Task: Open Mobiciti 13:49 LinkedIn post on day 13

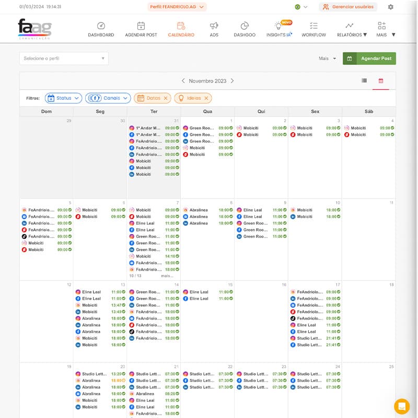Action: 100,312
